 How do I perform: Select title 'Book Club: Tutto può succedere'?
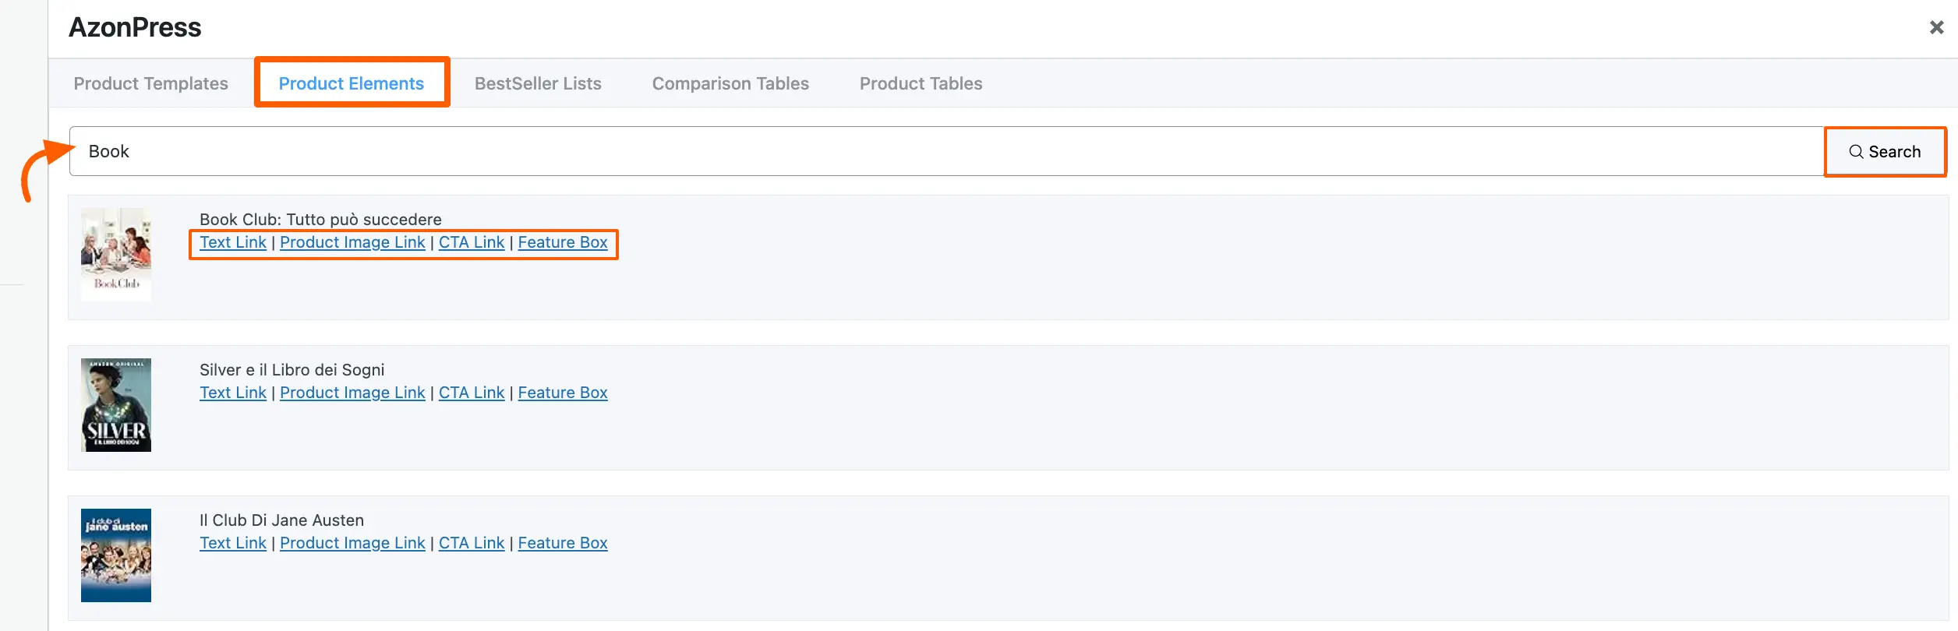click(x=320, y=220)
